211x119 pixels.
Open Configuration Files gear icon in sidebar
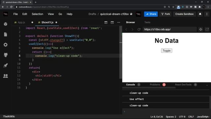click(x=6, y=45)
